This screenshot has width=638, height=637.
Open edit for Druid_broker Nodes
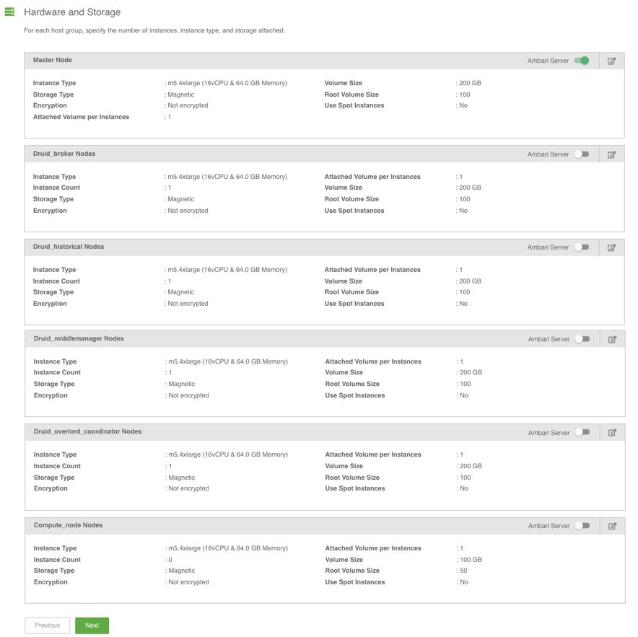click(611, 154)
